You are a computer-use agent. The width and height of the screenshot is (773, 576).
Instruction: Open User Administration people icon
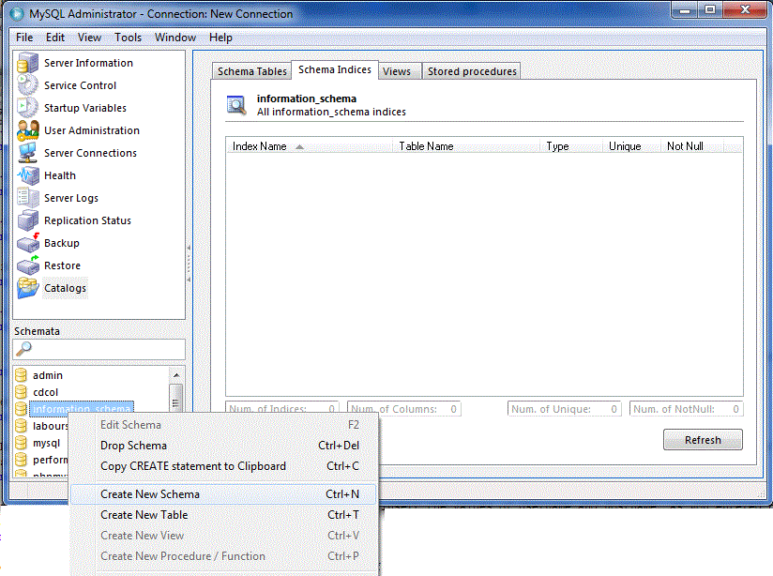click(x=27, y=130)
